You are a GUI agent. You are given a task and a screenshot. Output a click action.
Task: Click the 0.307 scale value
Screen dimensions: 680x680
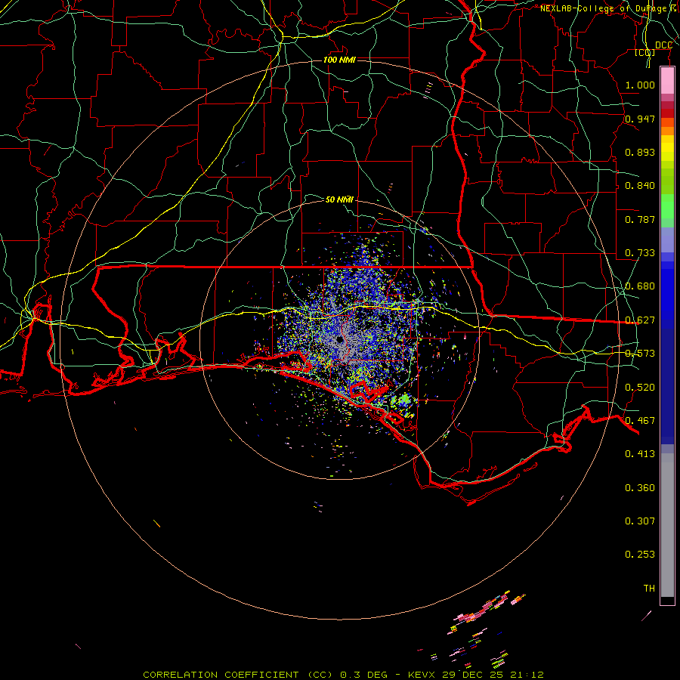click(x=640, y=521)
